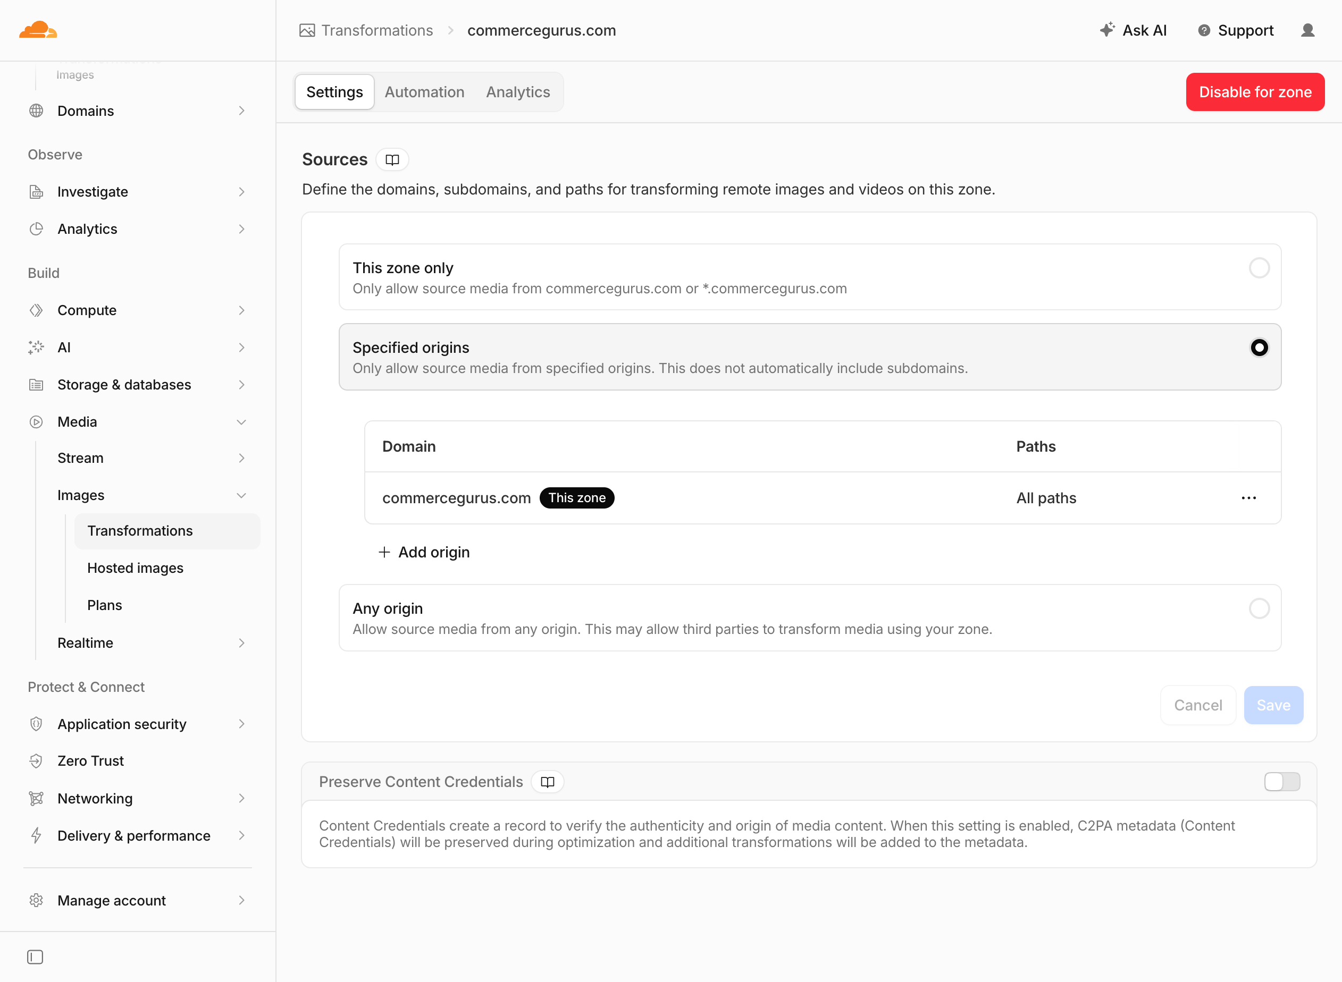1342x982 pixels.
Task: Click the Save button
Action: click(x=1273, y=705)
